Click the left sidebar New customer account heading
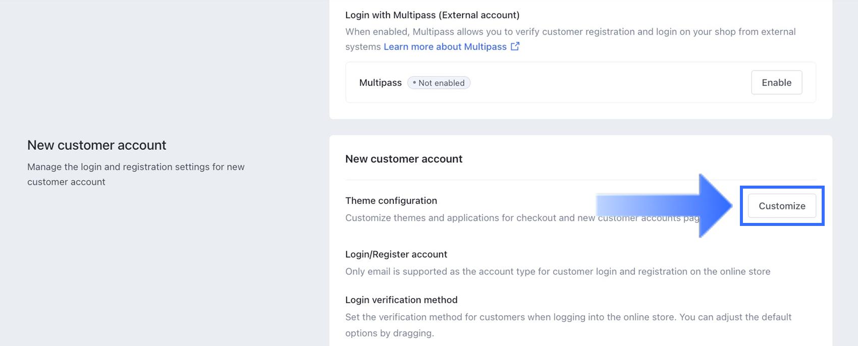 96,145
